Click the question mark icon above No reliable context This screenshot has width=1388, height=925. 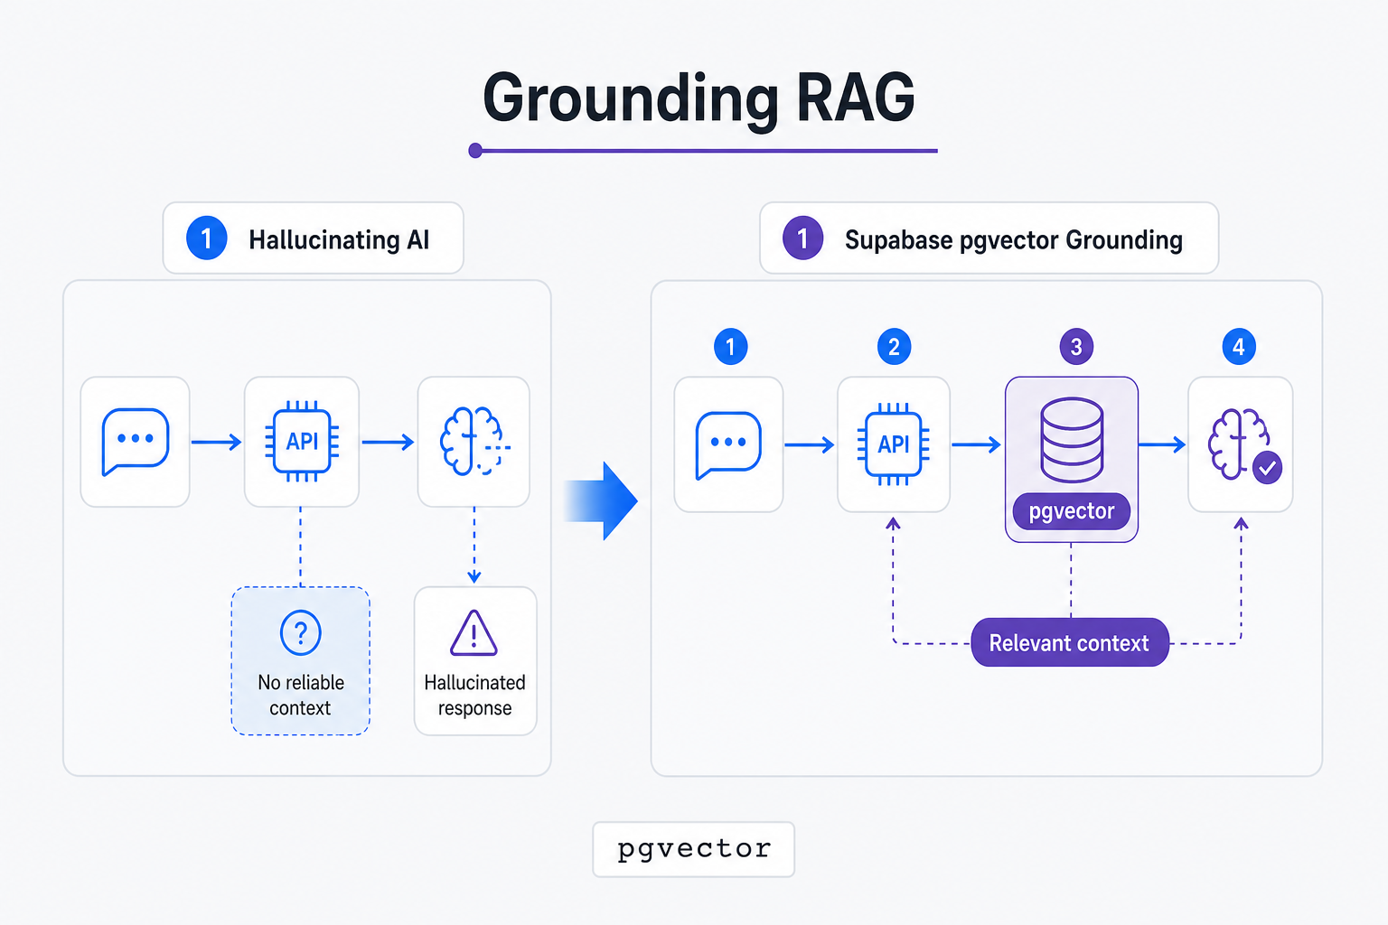(301, 632)
